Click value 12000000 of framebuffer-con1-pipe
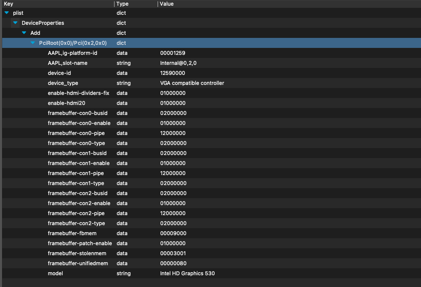421x287 pixels. (173, 173)
